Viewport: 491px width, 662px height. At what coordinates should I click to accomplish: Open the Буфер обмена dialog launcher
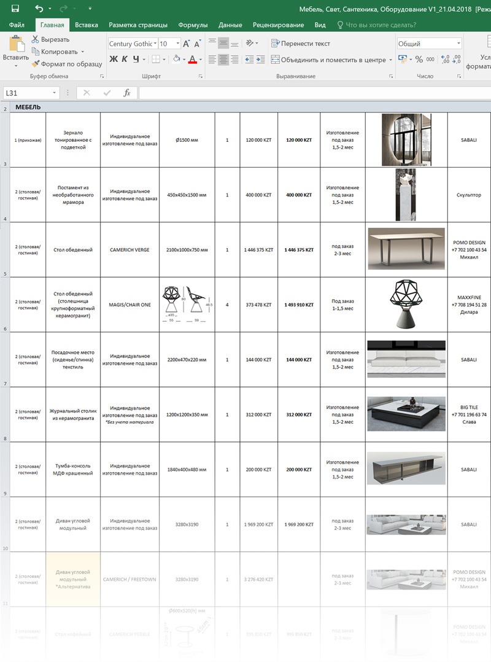(x=102, y=76)
